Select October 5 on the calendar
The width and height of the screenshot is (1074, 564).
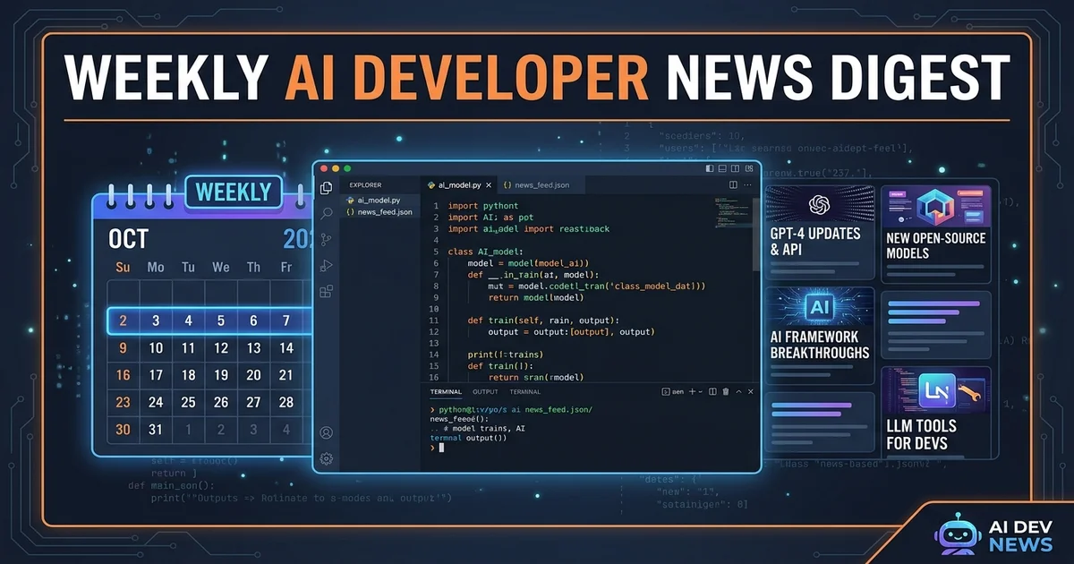point(221,320)
